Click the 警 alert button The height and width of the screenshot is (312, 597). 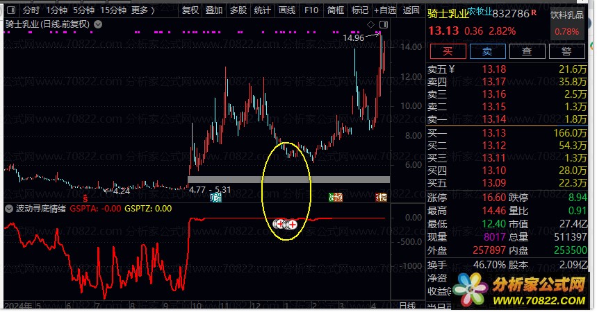pos(566,51)
